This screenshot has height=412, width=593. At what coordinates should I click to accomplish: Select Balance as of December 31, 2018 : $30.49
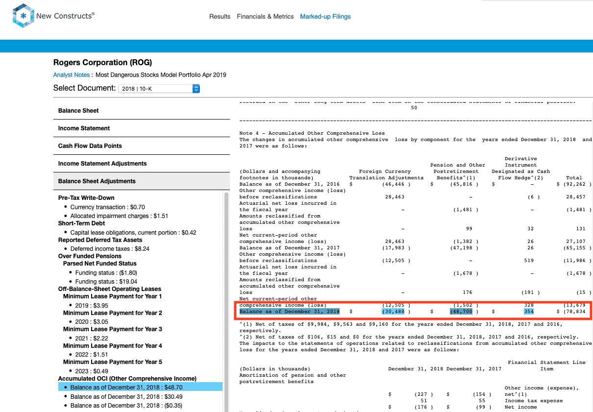click(126, 397)
